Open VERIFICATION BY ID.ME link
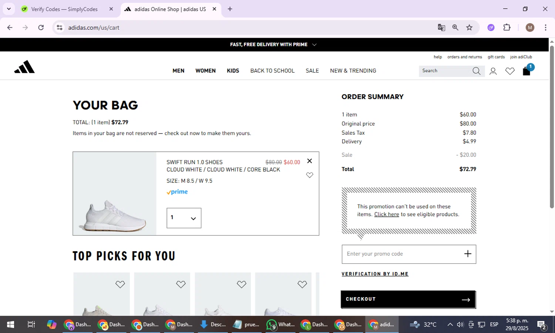555x333 pixels. (375, 274)
